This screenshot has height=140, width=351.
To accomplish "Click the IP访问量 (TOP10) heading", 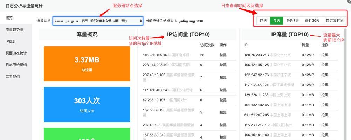I will pos(188,34).
